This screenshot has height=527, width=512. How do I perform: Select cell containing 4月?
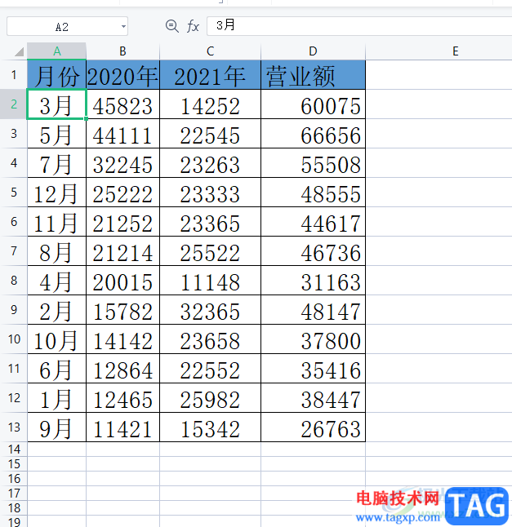57,281
